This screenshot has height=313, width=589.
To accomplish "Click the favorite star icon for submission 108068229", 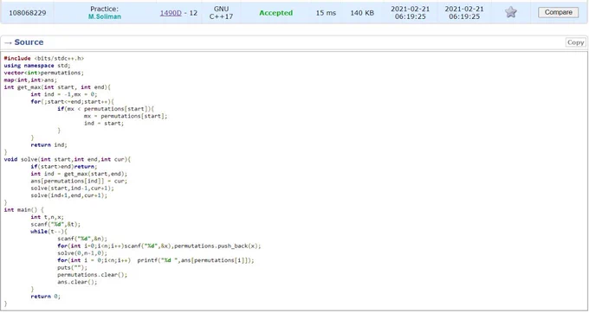I will click(510, 12).
